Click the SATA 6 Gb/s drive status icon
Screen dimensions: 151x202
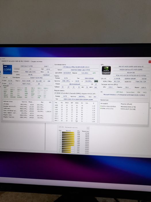tap(101, 106)
